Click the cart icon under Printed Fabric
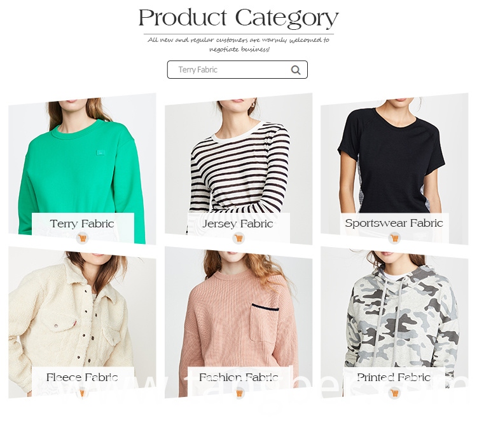Image resolution: width=477 pixels, height=423 pixels. click(x=394, y=393)
